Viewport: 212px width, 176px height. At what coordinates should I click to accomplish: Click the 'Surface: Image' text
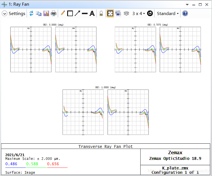(x=20, y=173)
